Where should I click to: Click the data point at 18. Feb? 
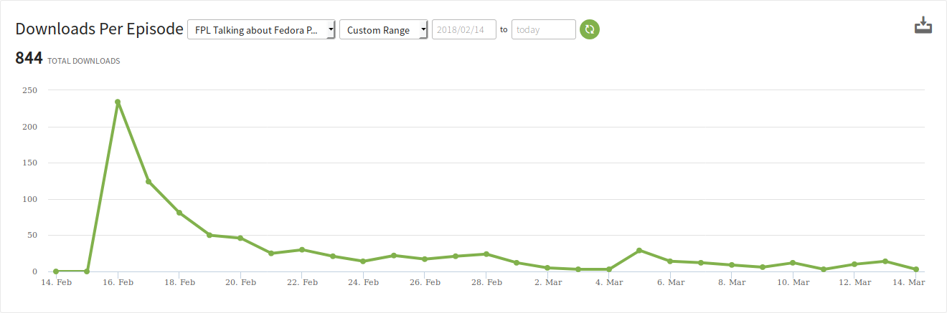[179, 213]
